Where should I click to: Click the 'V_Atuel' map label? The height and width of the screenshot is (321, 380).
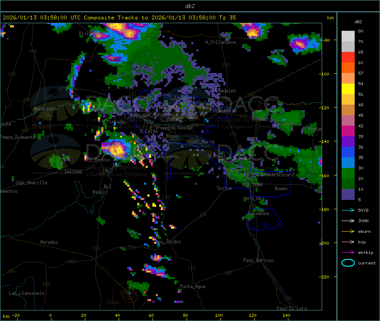pos(217,156)
